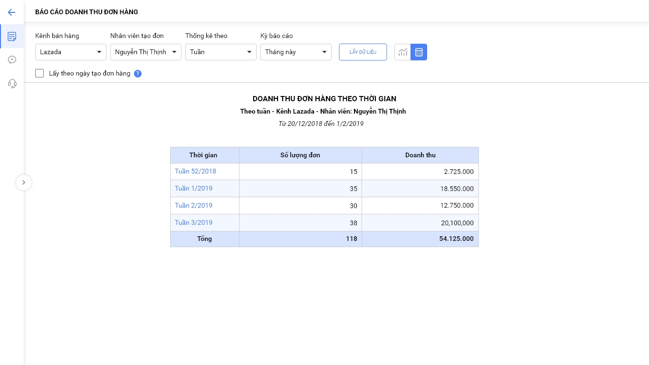This screenshot has width=649, height=365.
Task: Open the Thống kê theo Tuần dropdown
Action: [x=221, y=52]
